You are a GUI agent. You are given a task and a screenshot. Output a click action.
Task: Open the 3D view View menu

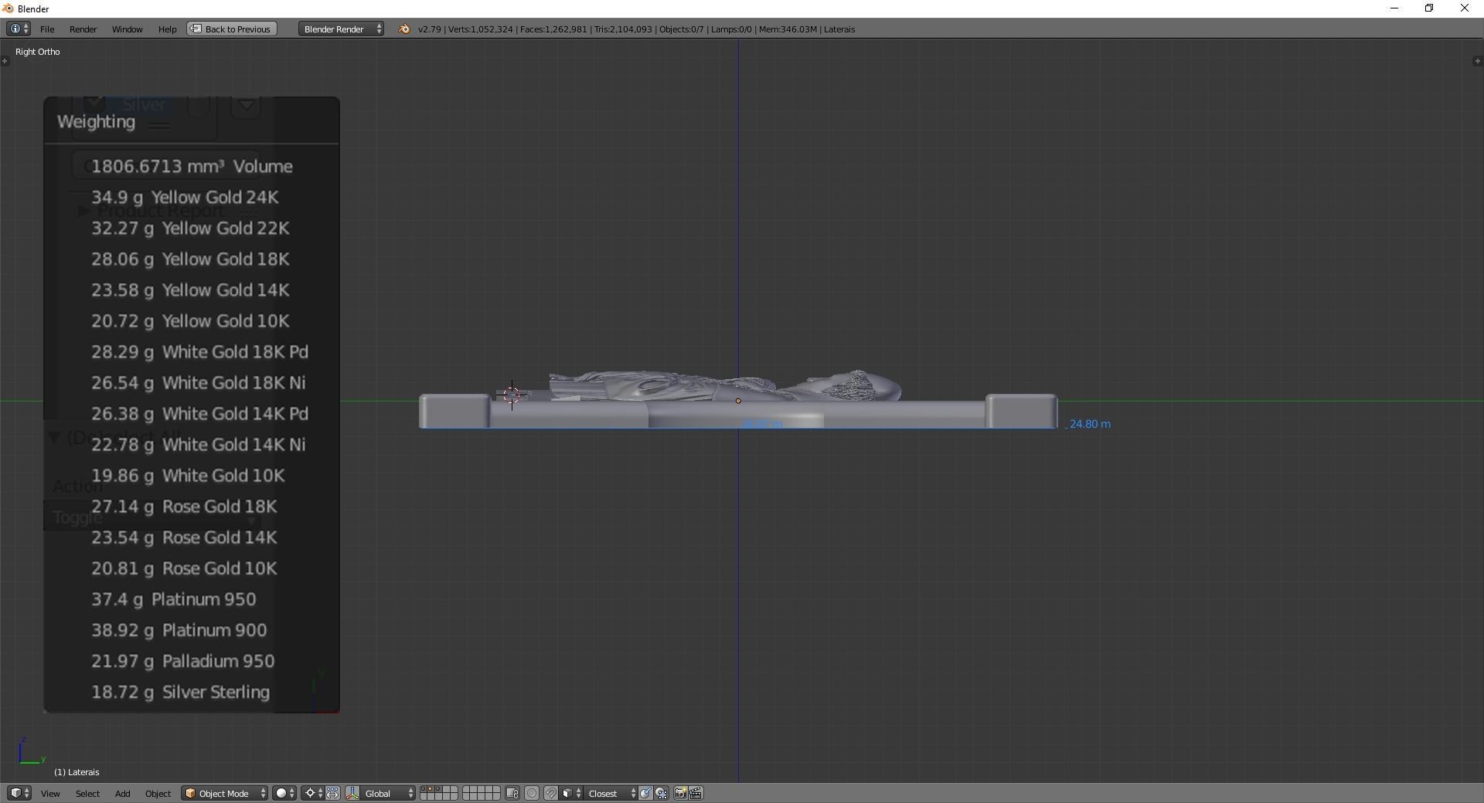[x=50, y=794]
